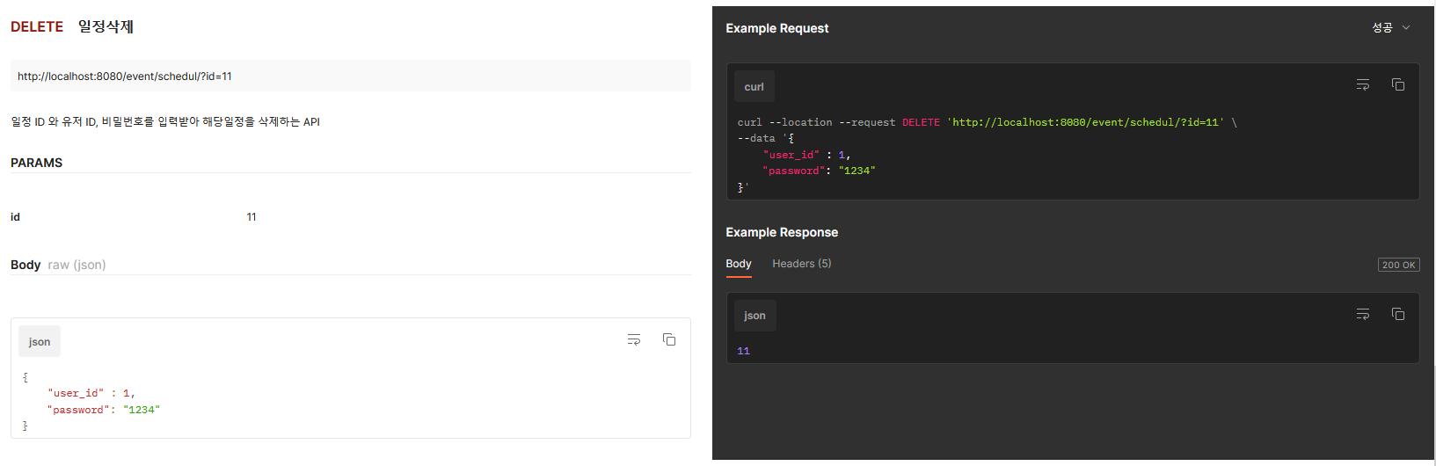Copy the curl example request code
This screenshot has height=466, width=1436.
[1397, 85]
